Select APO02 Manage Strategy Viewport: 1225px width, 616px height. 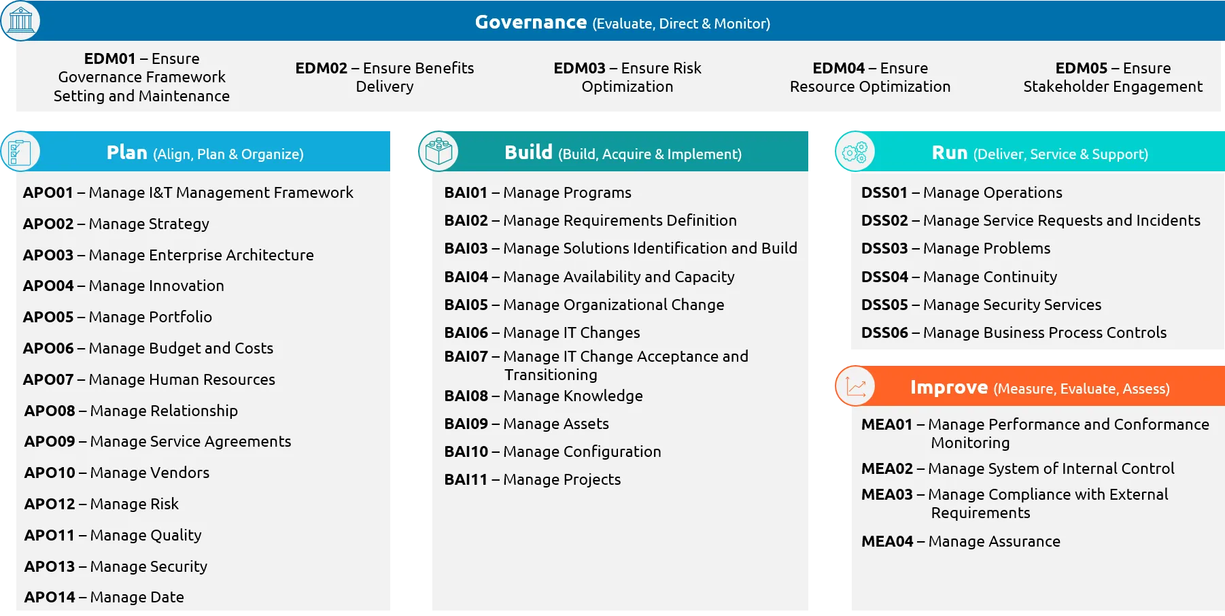tap(116, 224)
